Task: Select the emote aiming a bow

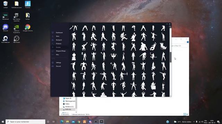Action: pyautogui.click(x=123, y=76)
